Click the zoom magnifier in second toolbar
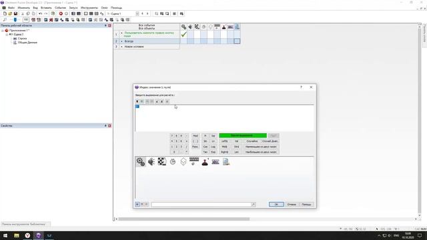 5,20
